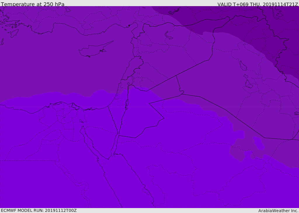Click the Gulf of Aqaba
Image resolution: width=299 pixels, height=213 pixels.
pos(116,144)
